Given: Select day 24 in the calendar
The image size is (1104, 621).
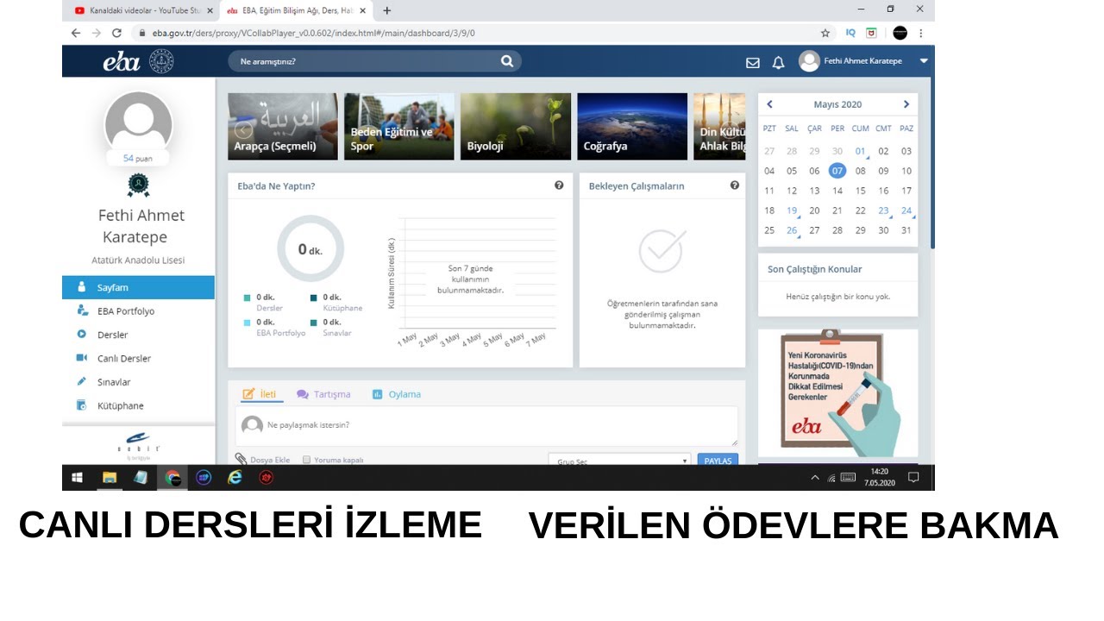Looking at the screenshot, I should pos(906,210).
